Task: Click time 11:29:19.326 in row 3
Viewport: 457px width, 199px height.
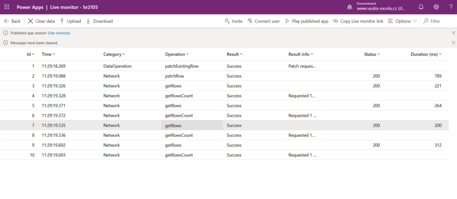Action: click(54, 86)
